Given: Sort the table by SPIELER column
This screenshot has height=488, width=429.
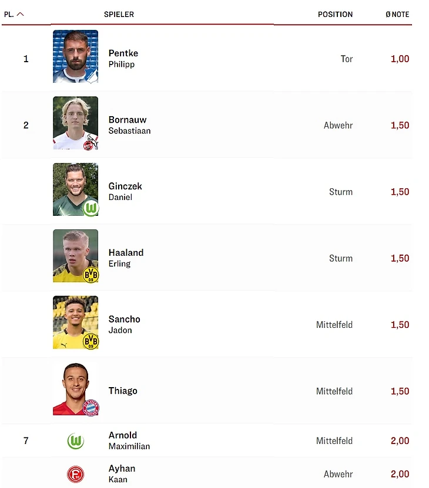Looking at the screenshot, I should (x=119, y=15).
